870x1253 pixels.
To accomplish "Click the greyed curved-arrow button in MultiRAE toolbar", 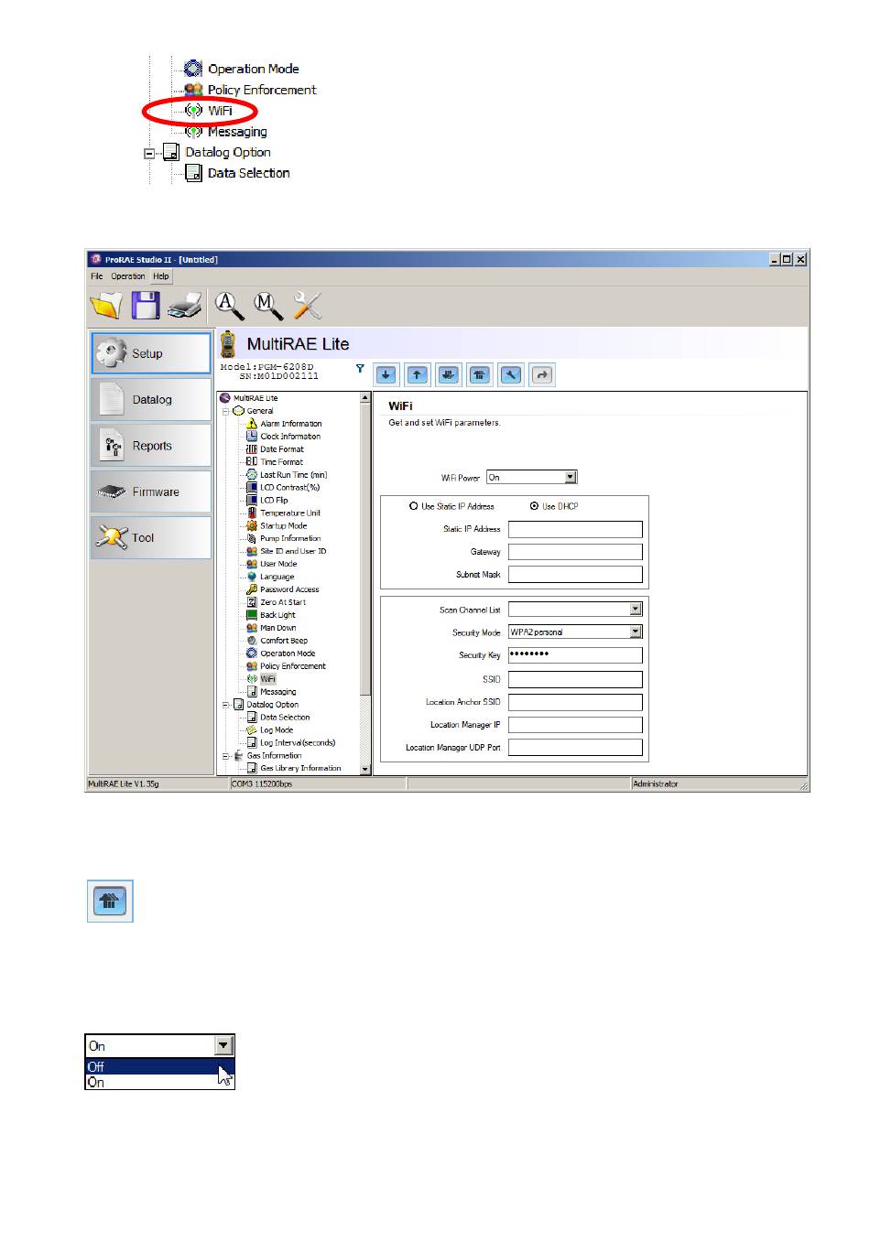I will [542, 374].
